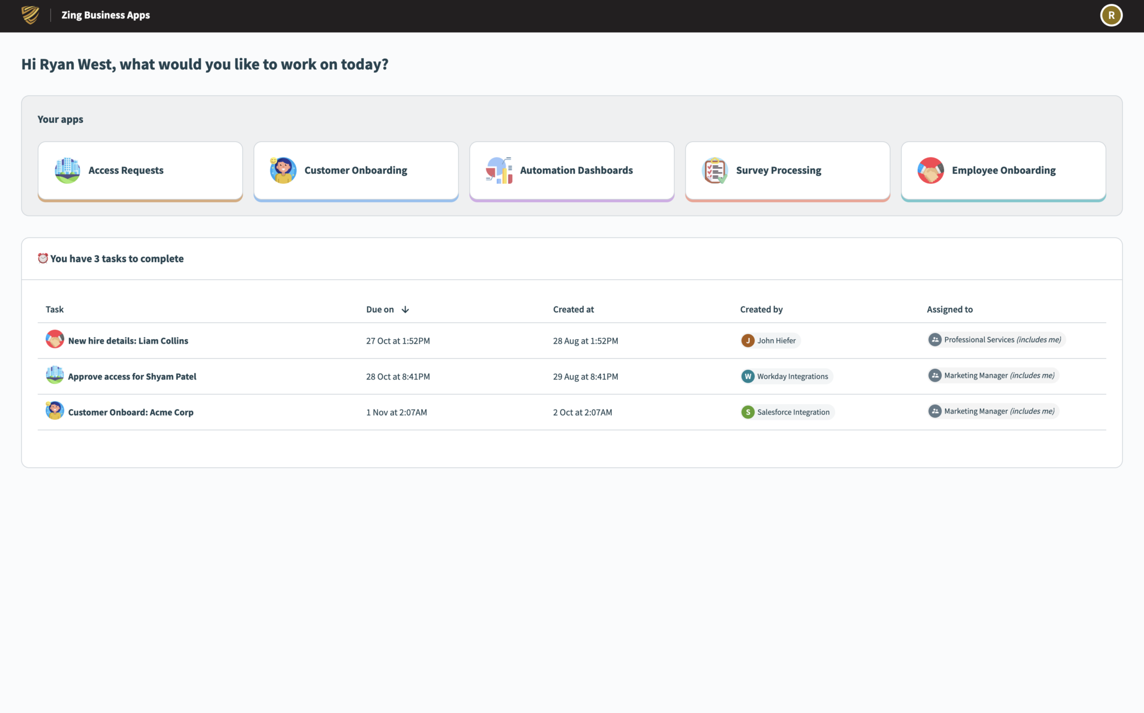Select the Task column header
Viewport: 1144px width, 713px height.
pyautogui.click(x=55, y=309)
